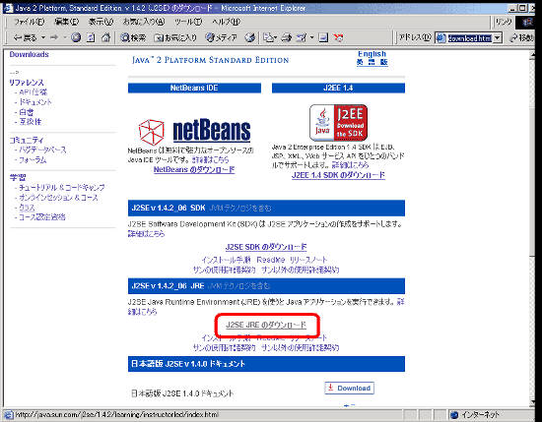Open the Forward history dropdown arrow
This screenshot has width=542, height=422.
pos(64,37)
